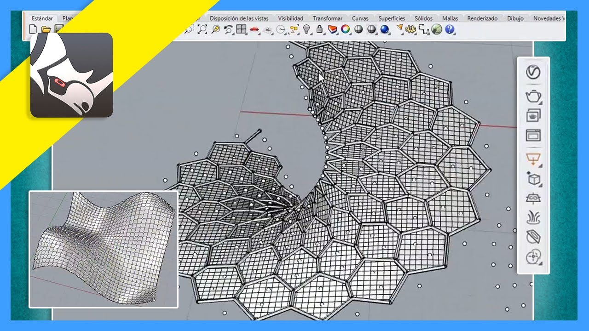This screenshot has width=589, height=331.
Task: Open V-Ray Asset Editor logo icon
Action: point(533,72)
